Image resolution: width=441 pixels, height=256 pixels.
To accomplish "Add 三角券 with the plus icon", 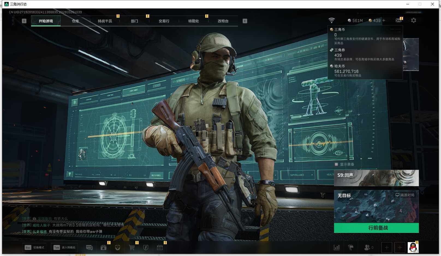I will pos(384,20).
